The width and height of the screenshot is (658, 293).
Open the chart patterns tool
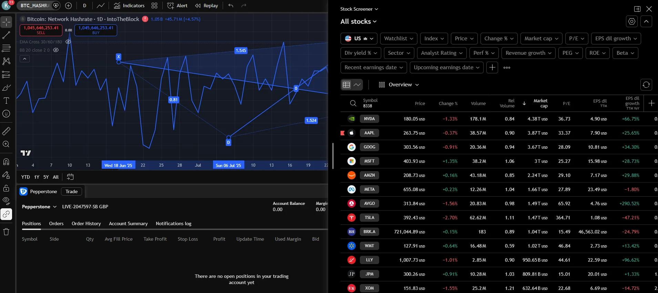(6, 61)
